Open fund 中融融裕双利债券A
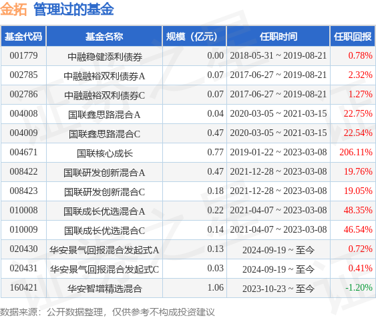 (104, 76)
